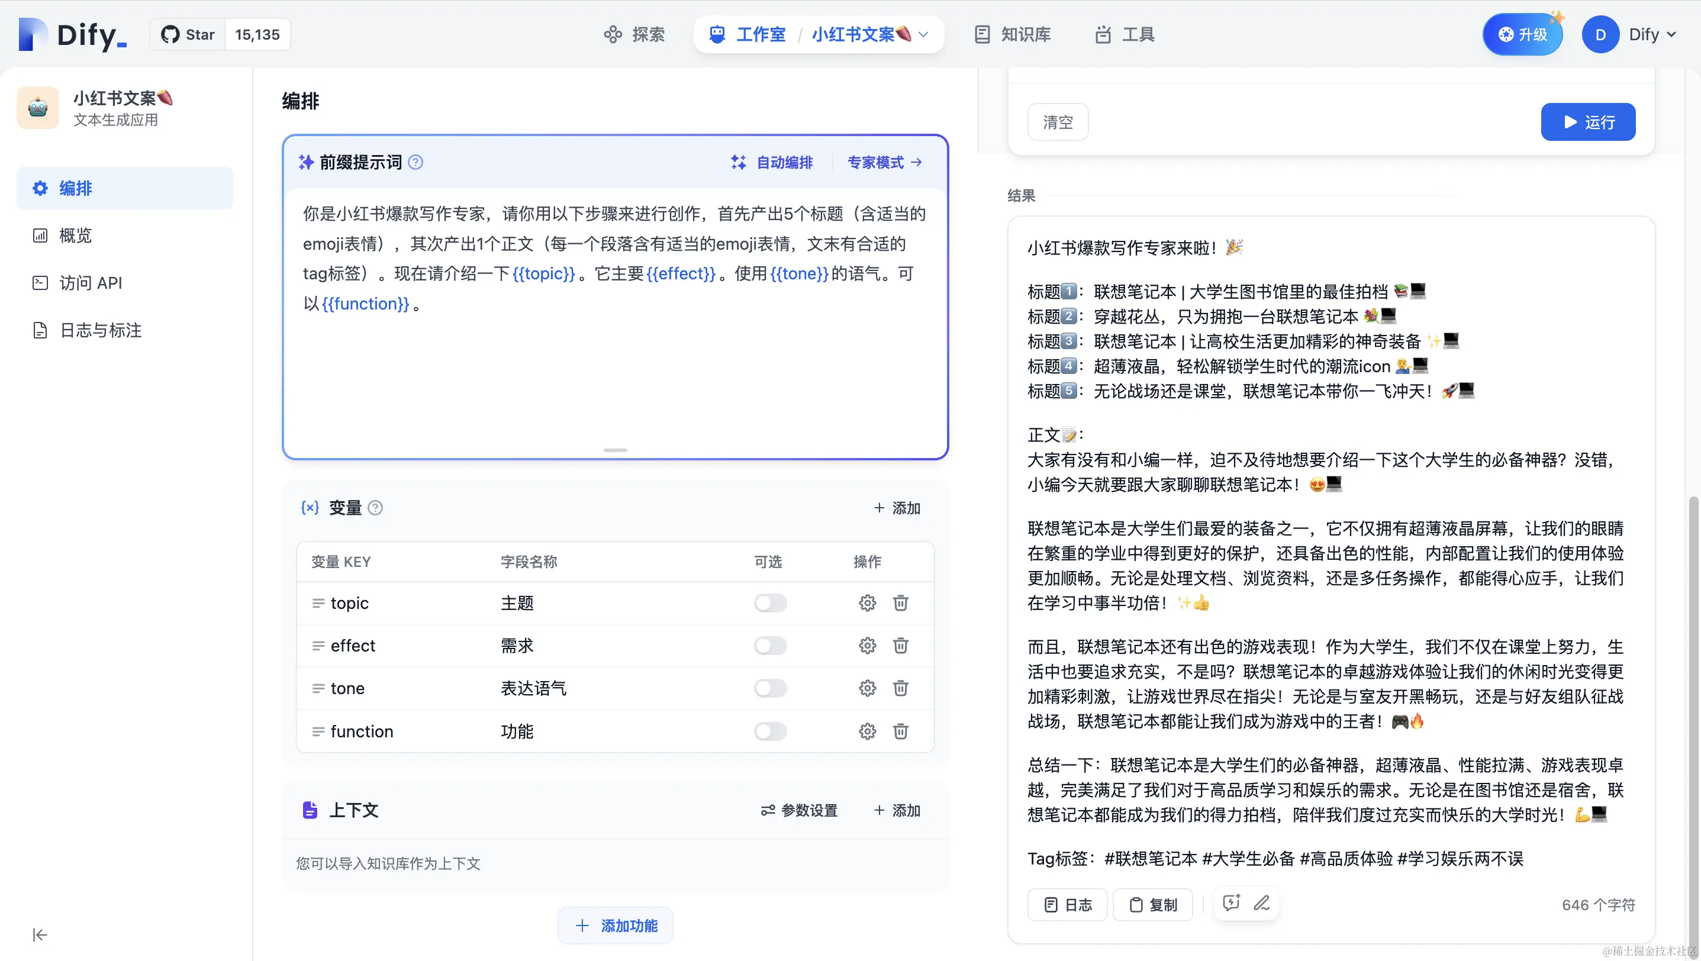Click the add annotation chat icon
This screenshot has width=1701, height=961.
[1231, 903]
